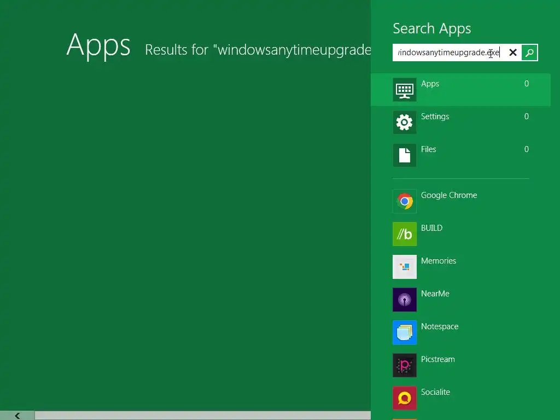Click the Google Chrome label
Viewport: 560px width, 420px height.
449,195
